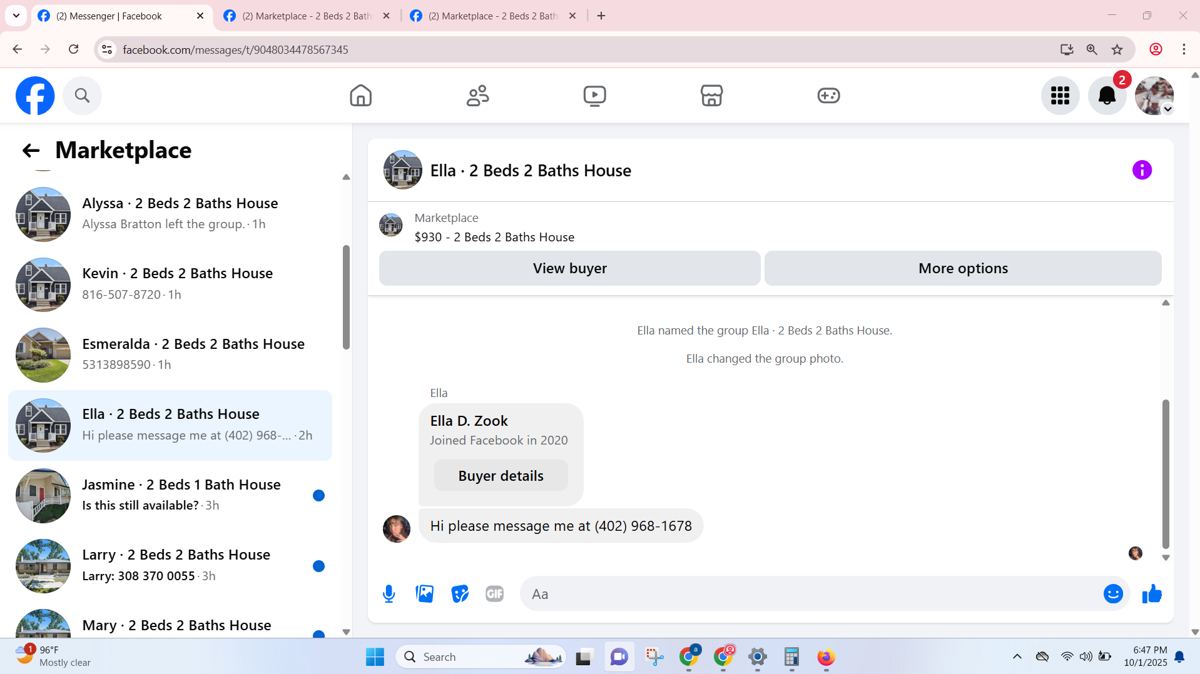Open Larry 2 Beds 2 Baths House conversation

point(170,566)
